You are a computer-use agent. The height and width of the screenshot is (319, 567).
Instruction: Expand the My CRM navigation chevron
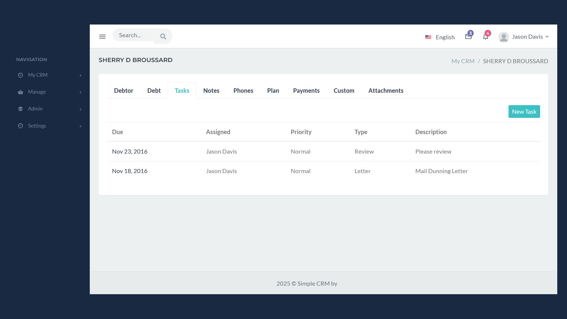(x=80, y=76)
